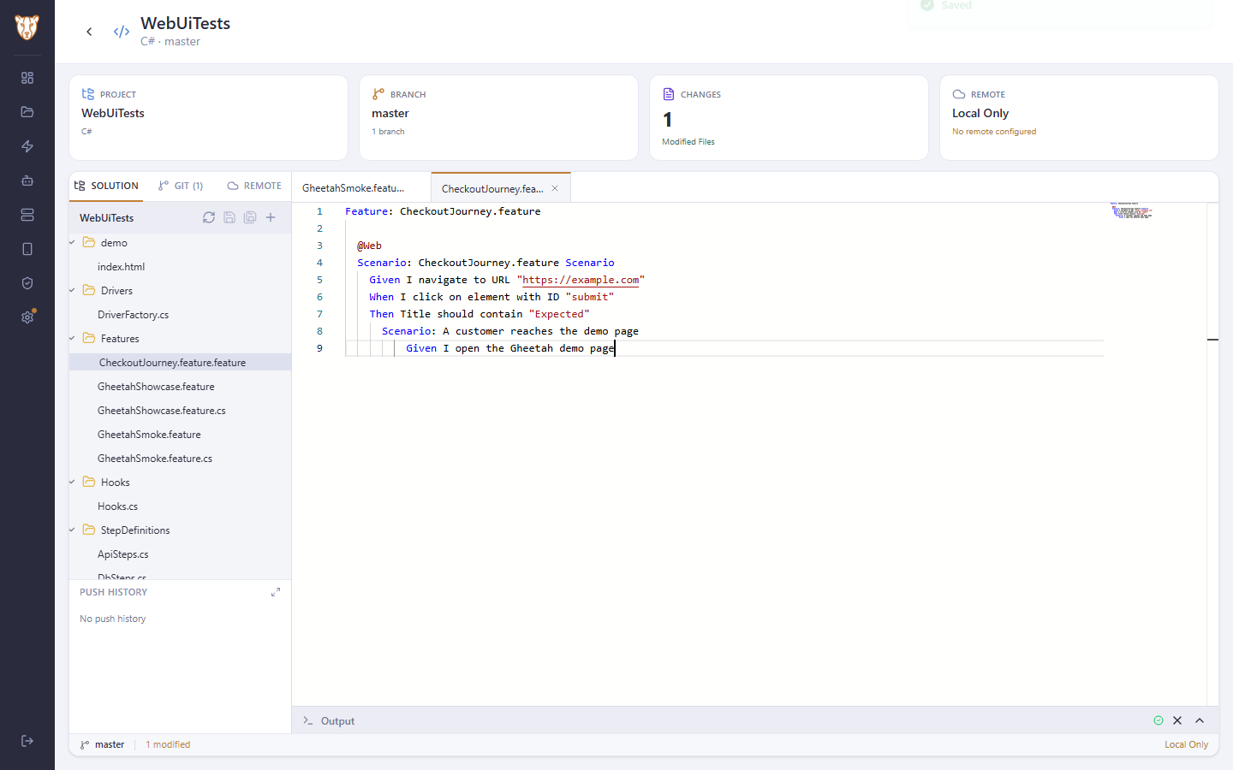Click the Project WebUiTests card
Image resolution: width=1233 pixels, height=770 pixels.
tap(208, 117)
